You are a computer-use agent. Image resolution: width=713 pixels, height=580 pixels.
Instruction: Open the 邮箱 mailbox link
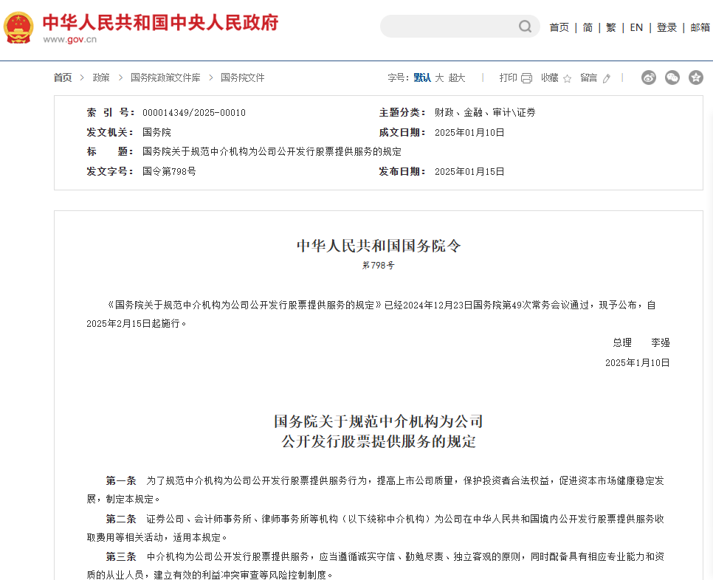(700, 28)
